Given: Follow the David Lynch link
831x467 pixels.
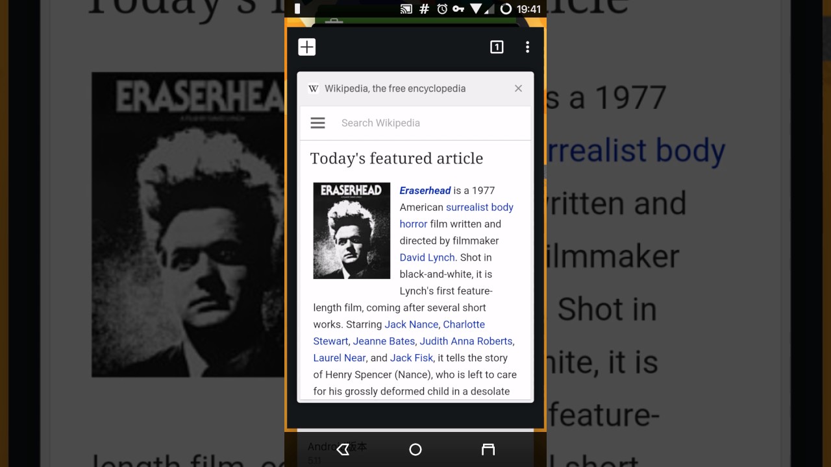Looking at the screenshot, I should (x=427, y=257).
